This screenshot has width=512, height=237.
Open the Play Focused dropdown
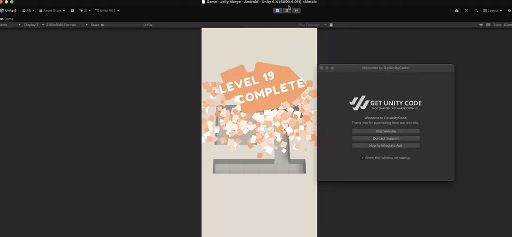pyautogui.click(x=312, y=25)
